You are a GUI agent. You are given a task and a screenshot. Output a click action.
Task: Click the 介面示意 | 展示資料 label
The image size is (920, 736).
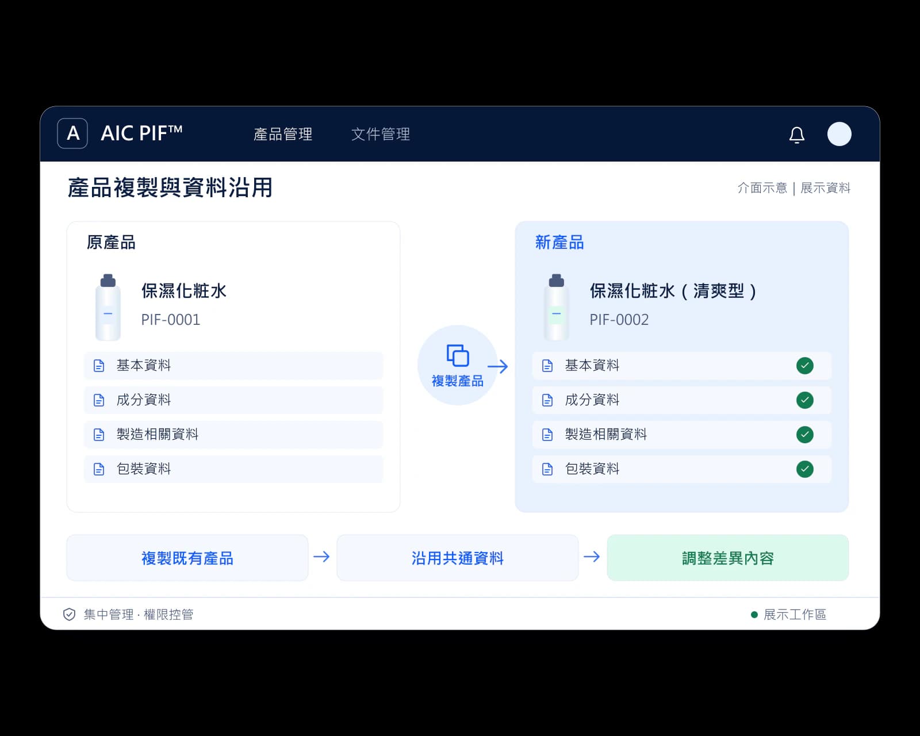pos(794,188)
